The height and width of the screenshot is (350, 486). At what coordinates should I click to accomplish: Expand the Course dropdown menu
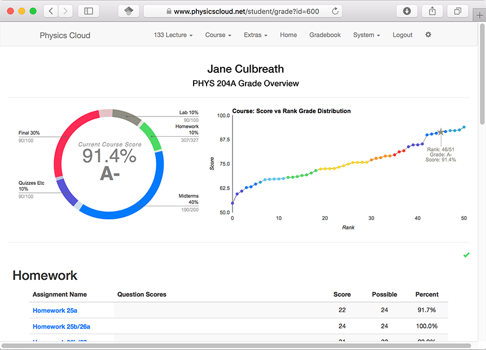[x=218, y=34]
